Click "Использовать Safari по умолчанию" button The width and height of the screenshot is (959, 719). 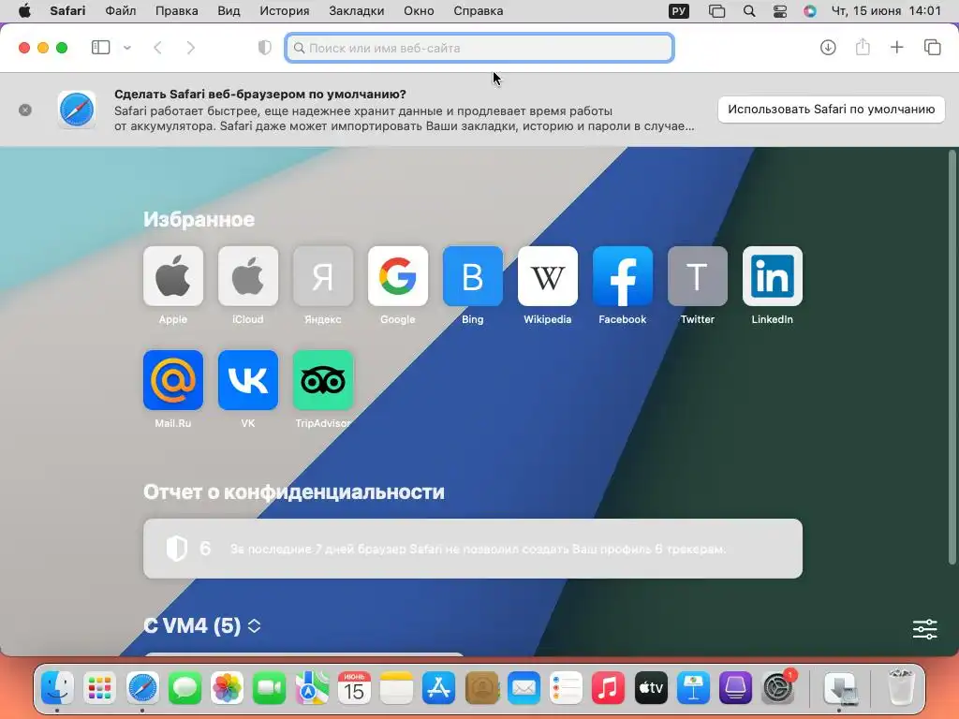click(832, 110)
